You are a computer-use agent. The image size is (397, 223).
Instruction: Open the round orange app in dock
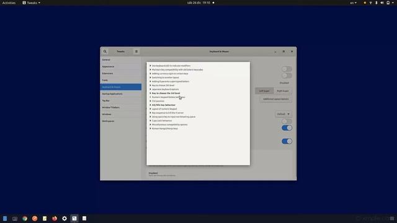point(35,219)
